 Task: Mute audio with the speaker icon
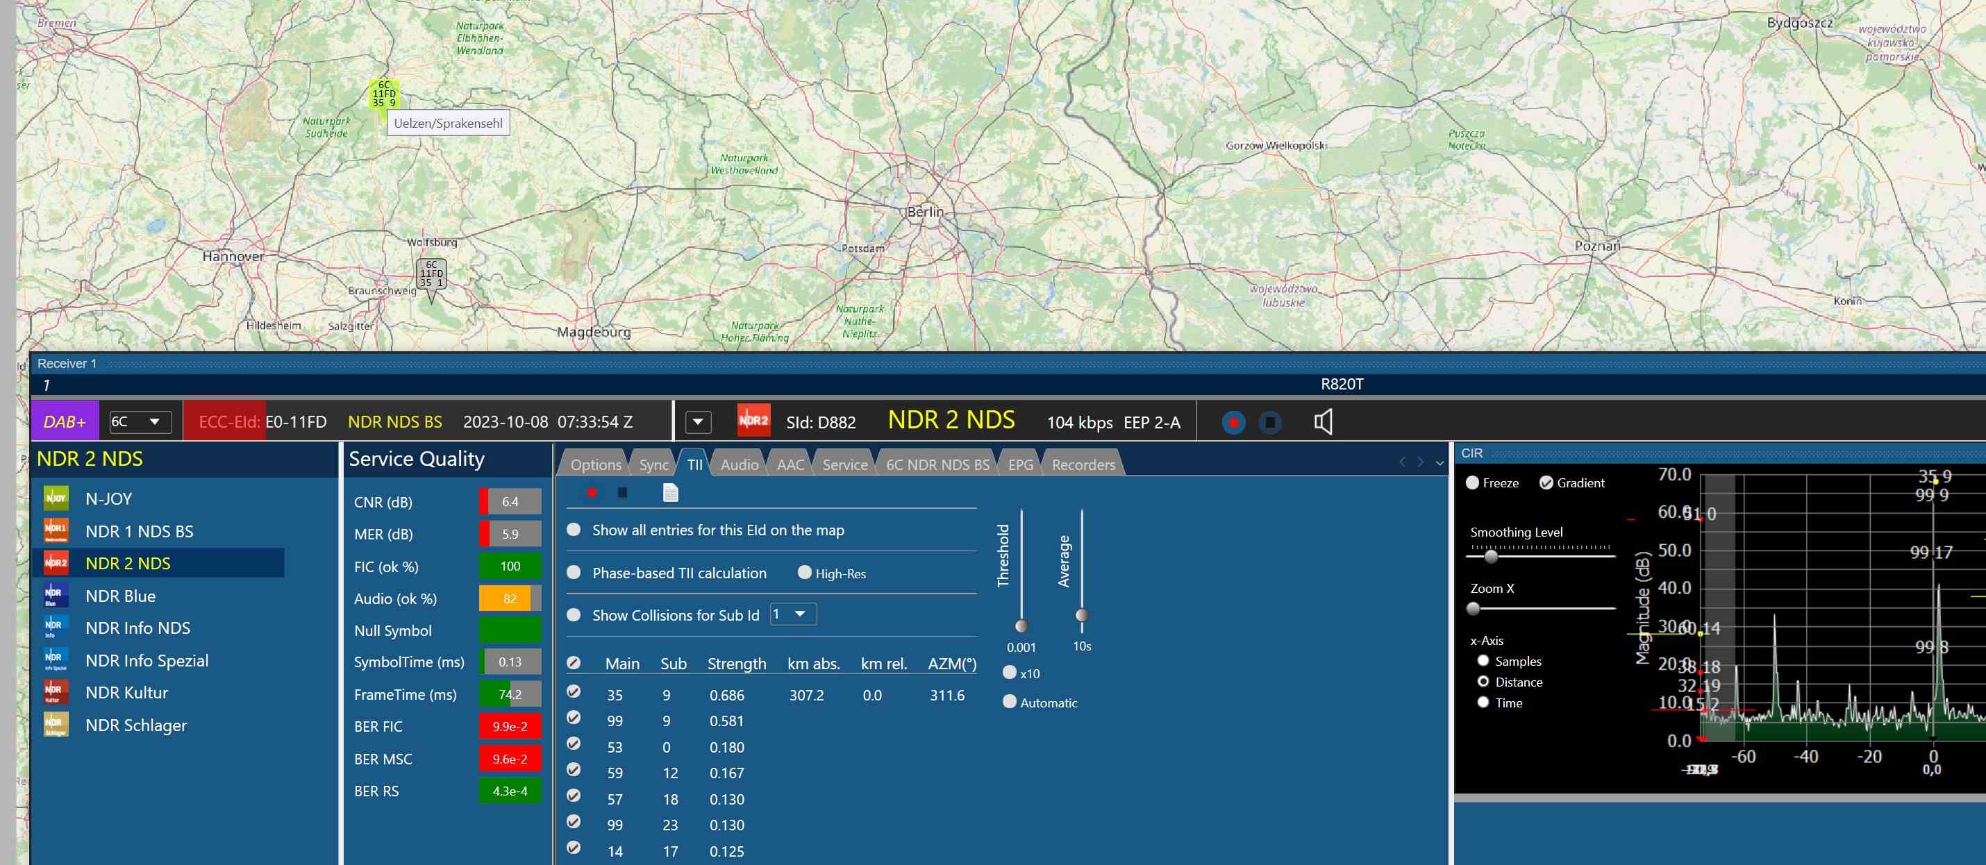tap(1323, 421)
